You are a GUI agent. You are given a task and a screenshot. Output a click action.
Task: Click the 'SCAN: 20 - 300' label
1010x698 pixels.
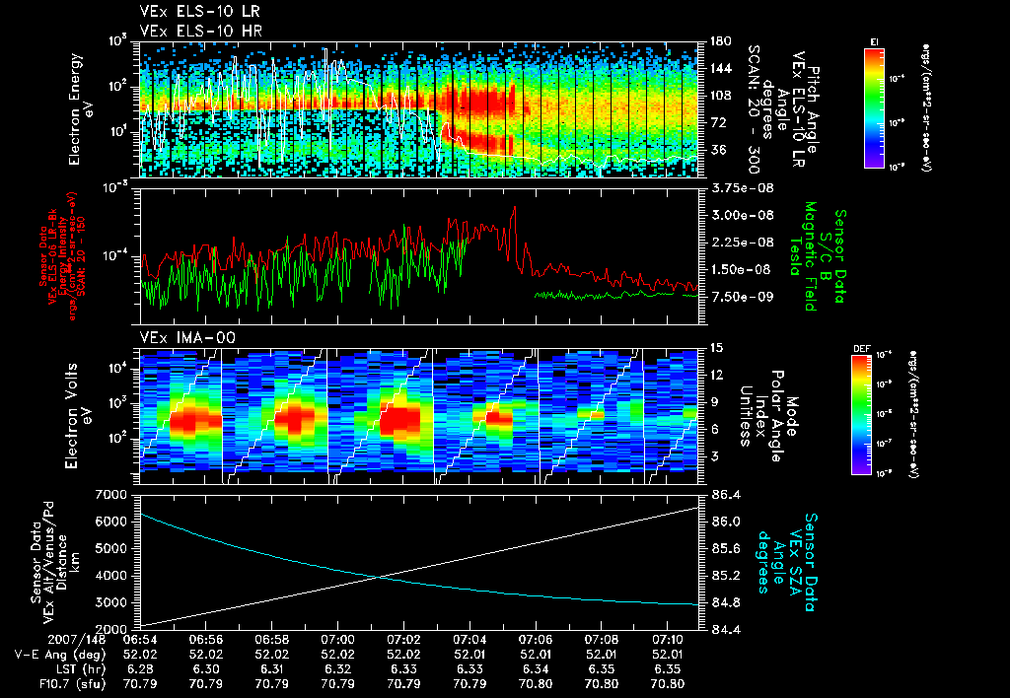[754, 109]
